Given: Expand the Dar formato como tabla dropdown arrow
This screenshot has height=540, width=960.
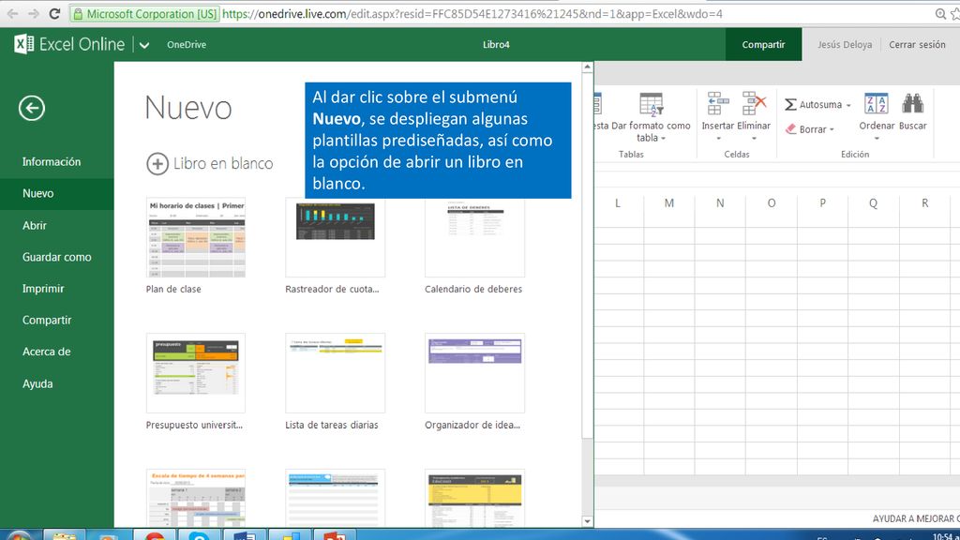Looking at the screenshot, I should coord(663,139).
